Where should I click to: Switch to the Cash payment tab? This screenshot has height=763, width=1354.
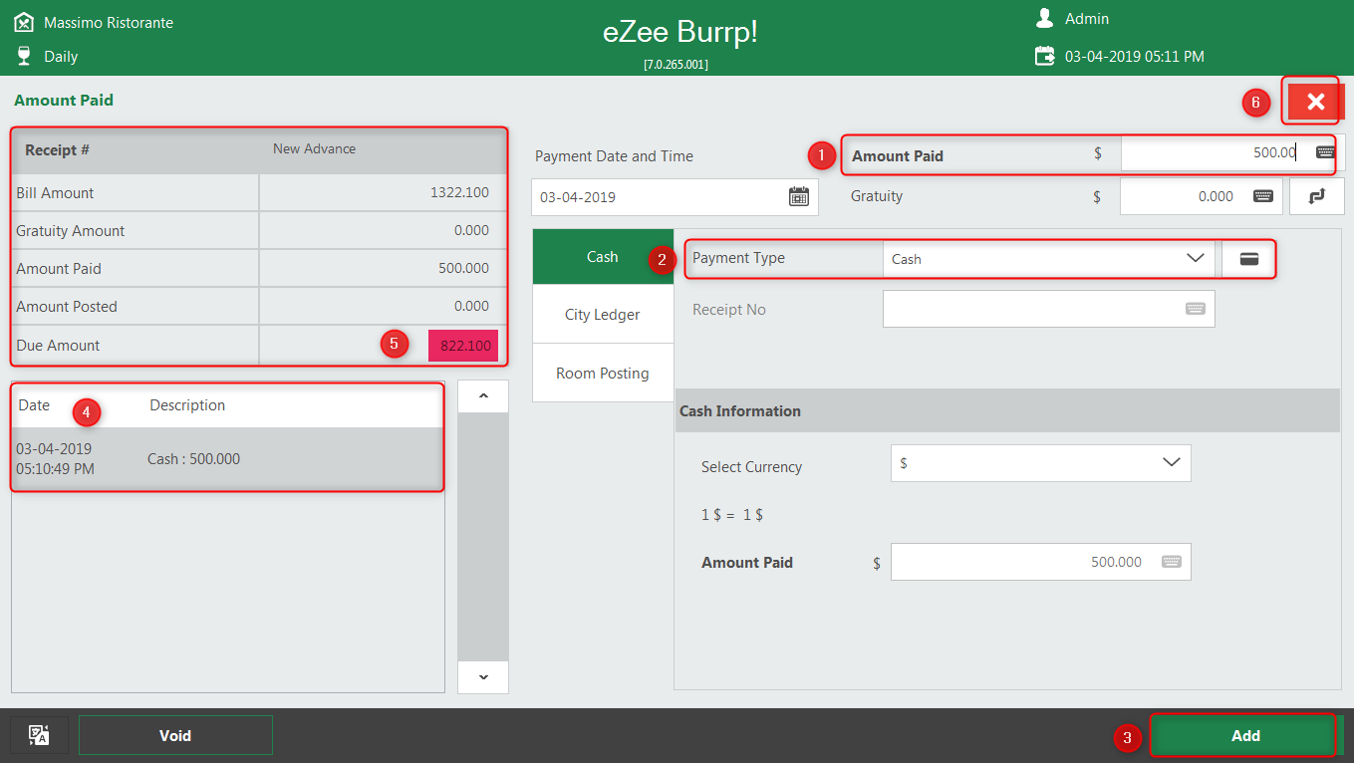pyautogui.click(x=603, y=257)
